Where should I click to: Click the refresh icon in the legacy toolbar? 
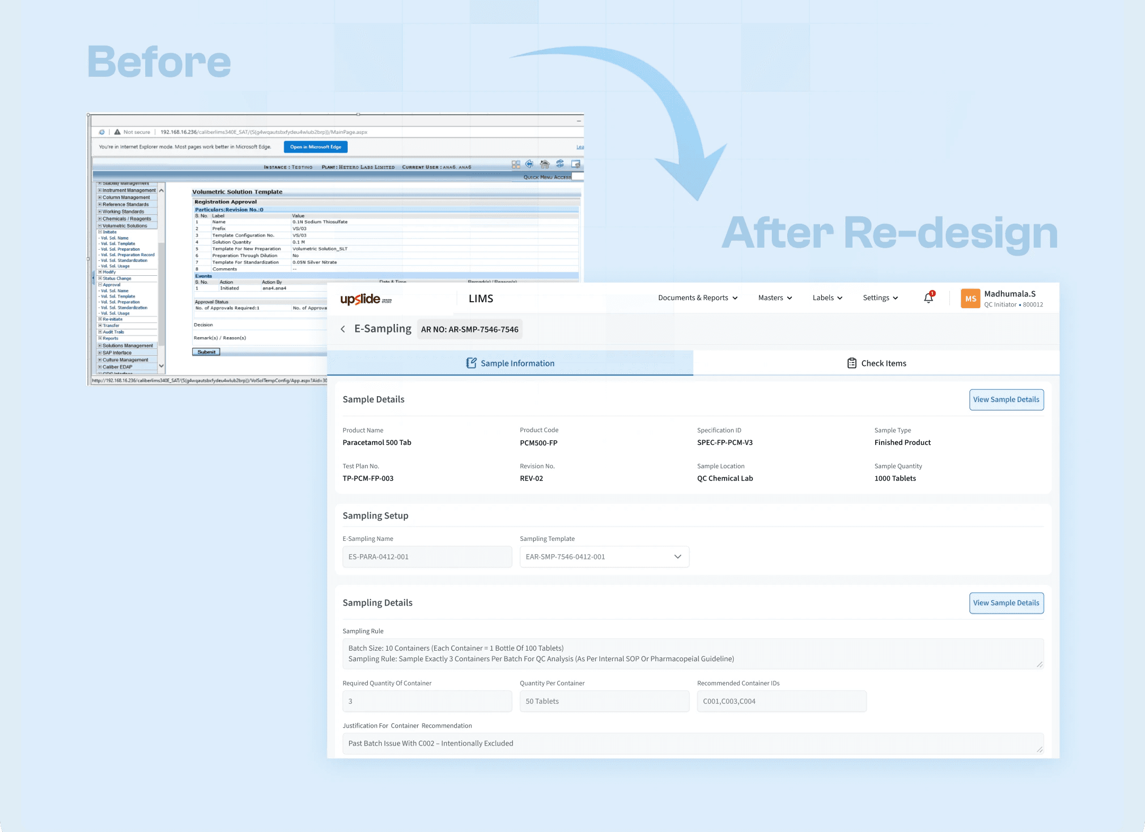[x=560, y=164]
